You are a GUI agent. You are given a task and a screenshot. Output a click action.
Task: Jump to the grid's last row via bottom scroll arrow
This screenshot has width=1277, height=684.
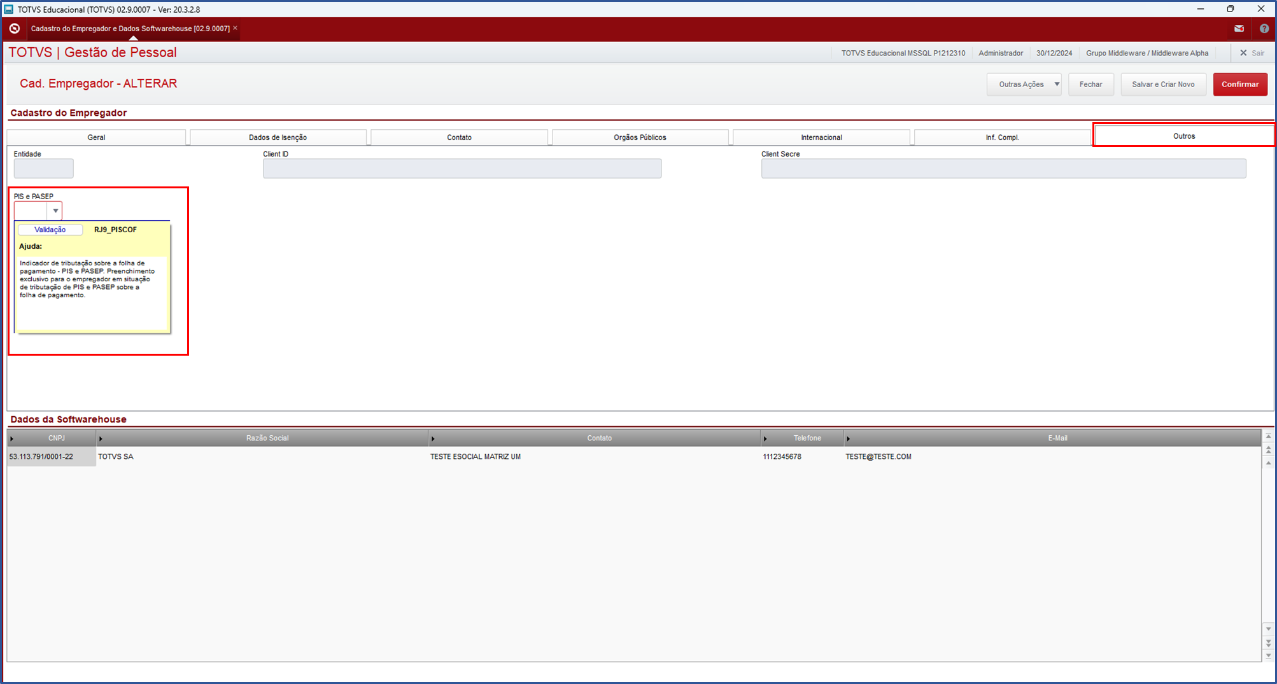(1268, 655)
